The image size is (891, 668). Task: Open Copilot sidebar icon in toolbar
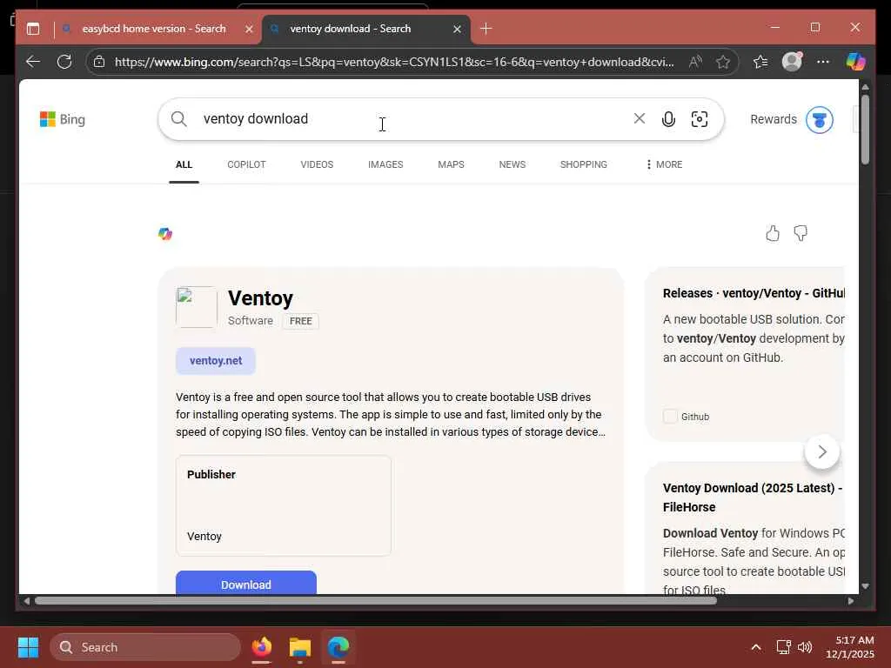point(856,62)
